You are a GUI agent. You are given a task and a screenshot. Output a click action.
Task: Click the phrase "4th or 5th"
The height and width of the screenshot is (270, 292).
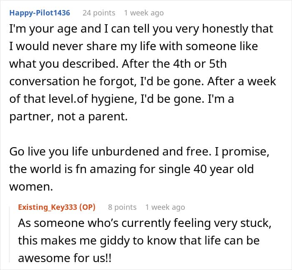(200, 64)
